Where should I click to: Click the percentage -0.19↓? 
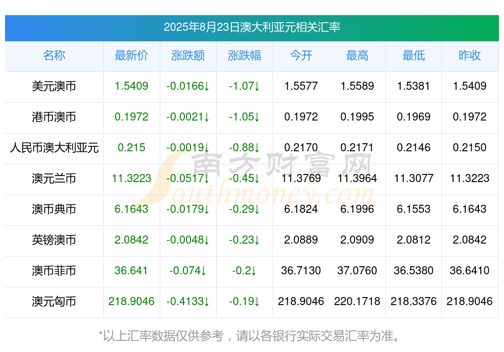pyautogui.click(x=244, y=302)
